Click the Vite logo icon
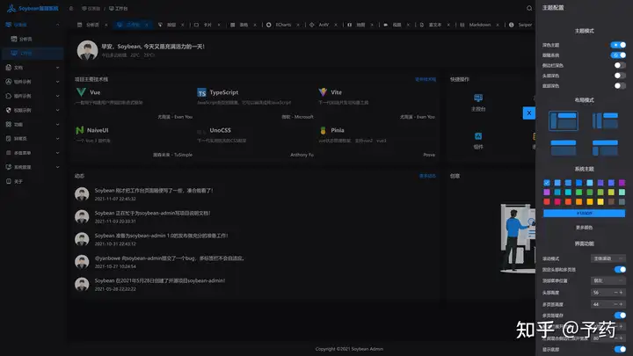 click(323, 92)
